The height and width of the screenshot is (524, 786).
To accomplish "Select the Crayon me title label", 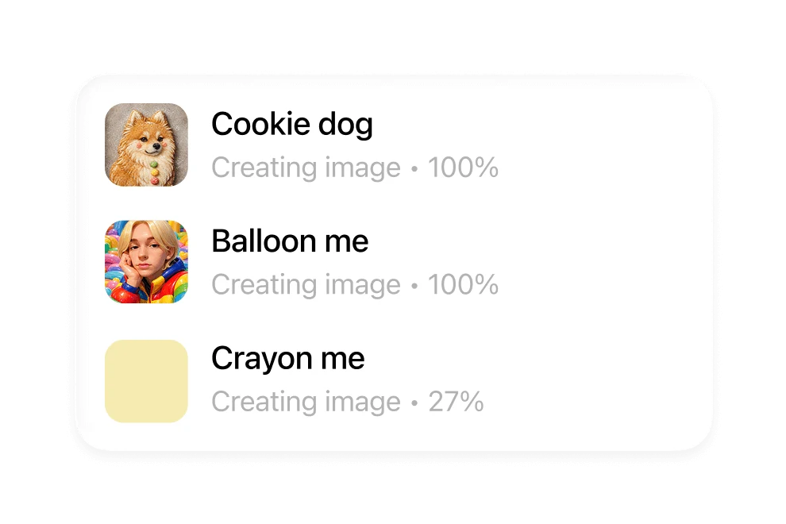I will coord(287,358).
